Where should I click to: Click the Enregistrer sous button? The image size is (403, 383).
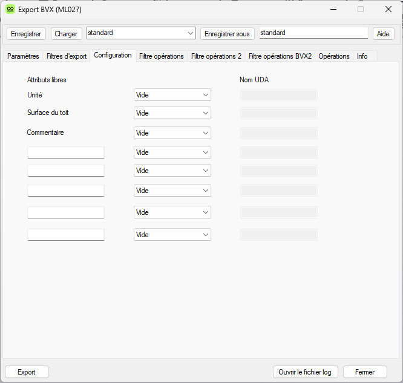tap(227, 34)
